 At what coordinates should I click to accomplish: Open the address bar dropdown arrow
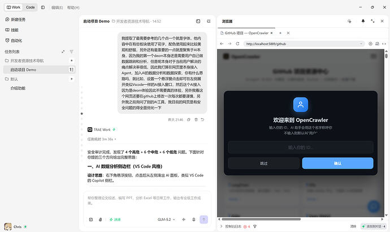coord(361,44)
